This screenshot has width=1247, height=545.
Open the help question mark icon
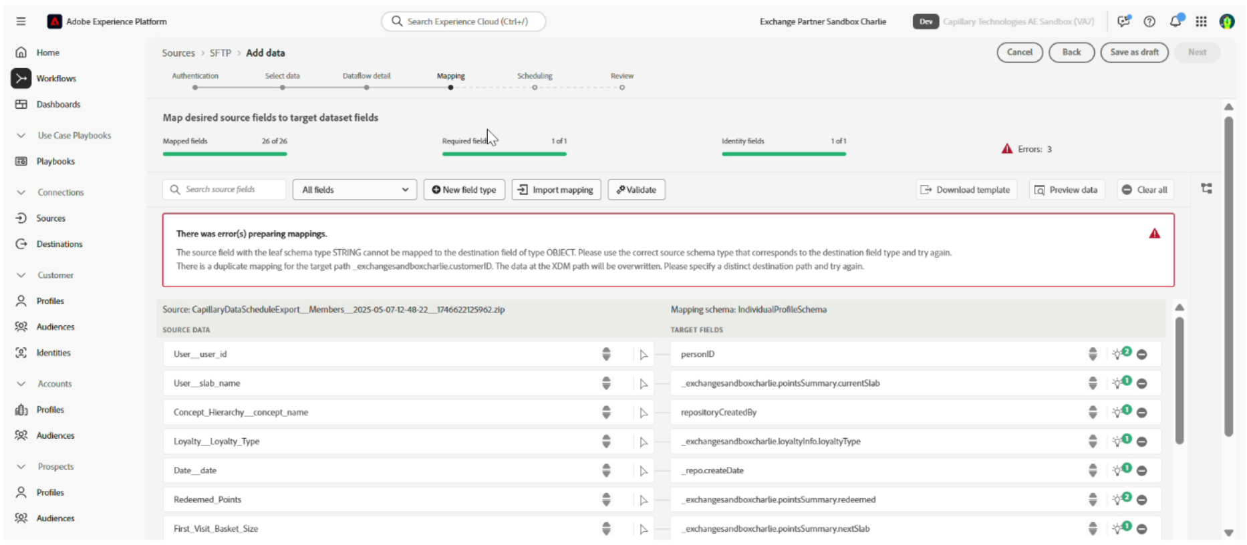click(x=1149, y=21)
